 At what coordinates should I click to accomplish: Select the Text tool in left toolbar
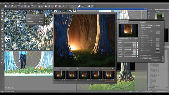(x=2, y=16)
